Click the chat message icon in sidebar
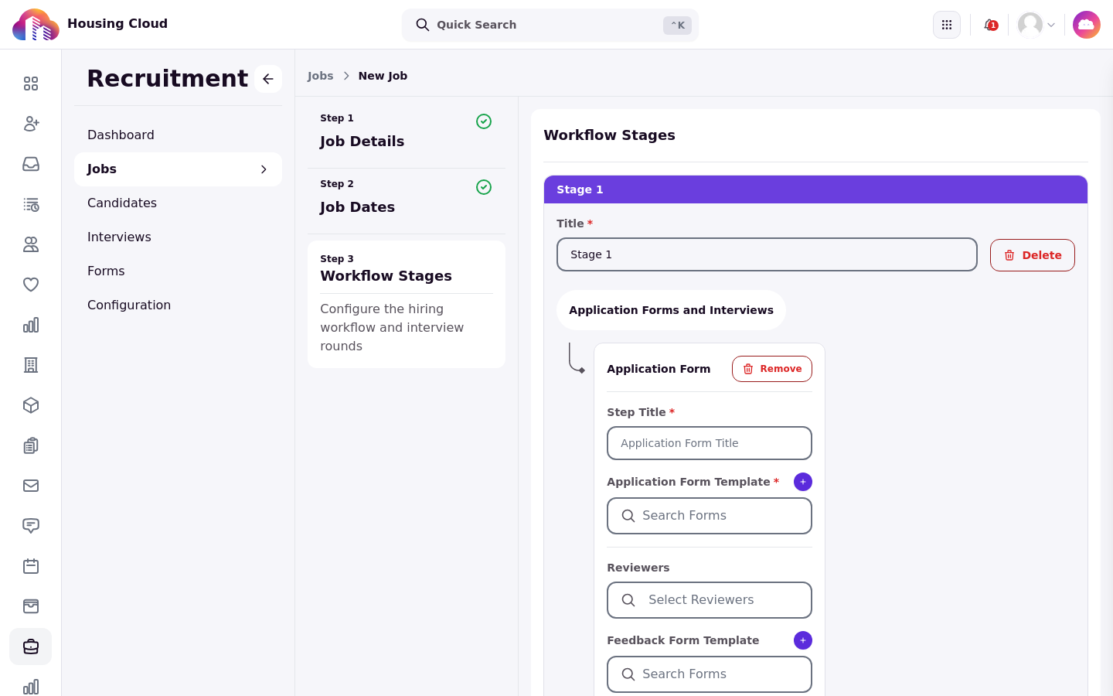 [x=31, y=526]
